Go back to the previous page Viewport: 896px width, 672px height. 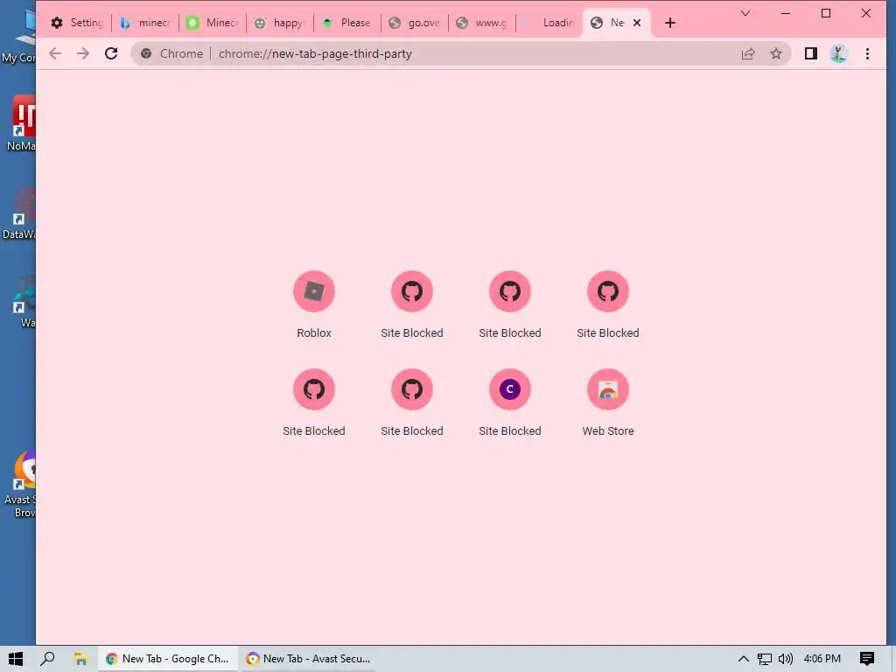click(x=55, y=53)
